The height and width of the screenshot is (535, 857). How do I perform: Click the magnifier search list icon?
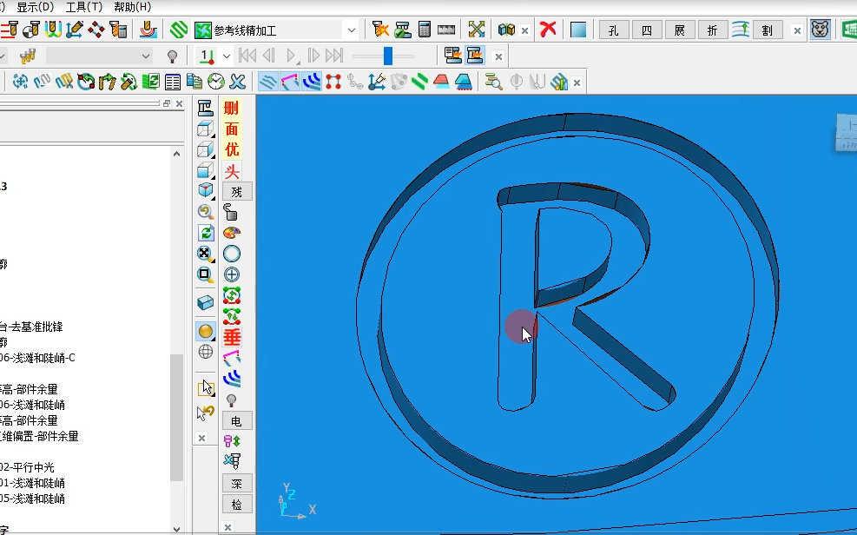tap(493, 82)
